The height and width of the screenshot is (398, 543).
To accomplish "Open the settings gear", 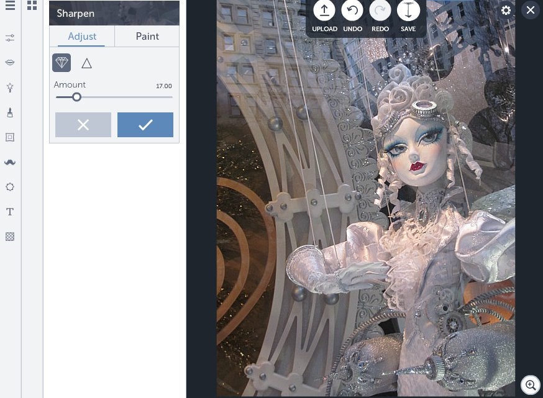I will (506, 11).
